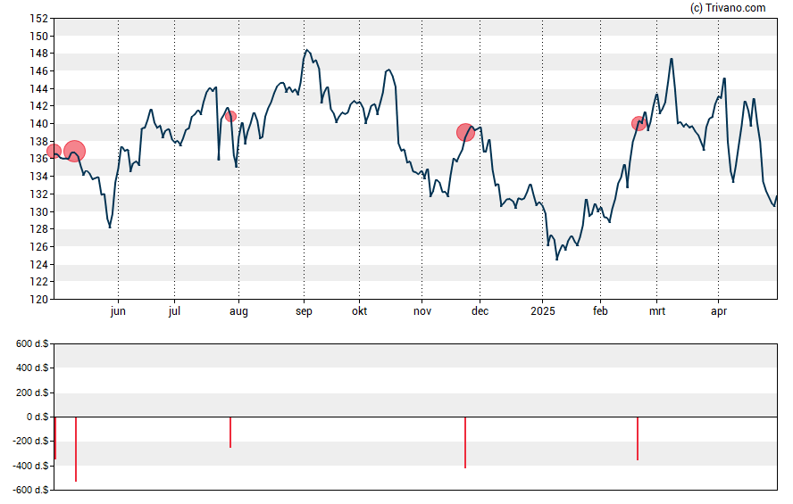Click the 120 price axis value
The height and width of the screenshot is (504, 793).
(x=39, y=299)
